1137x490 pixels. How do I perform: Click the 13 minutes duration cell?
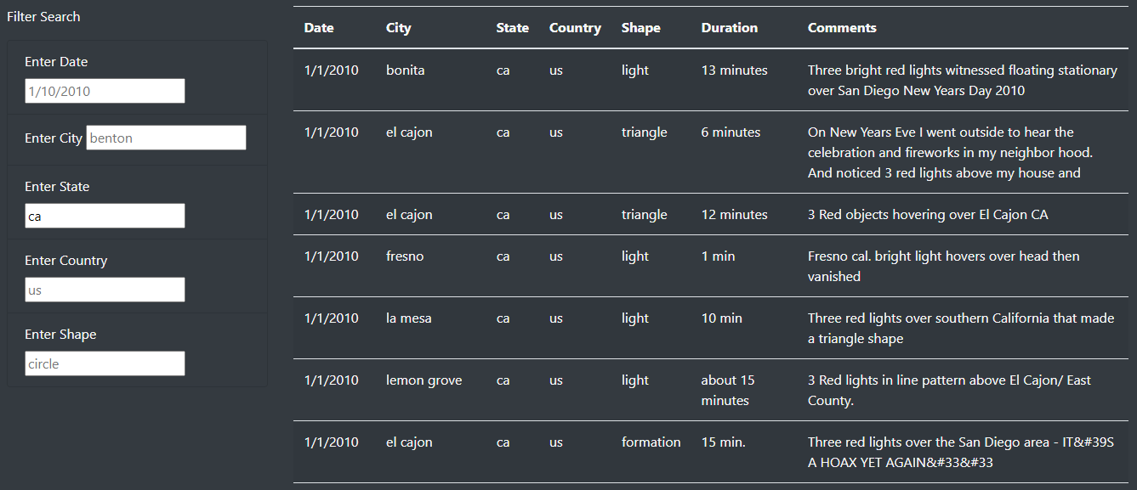pyautogui.click(x=735, y=70)
